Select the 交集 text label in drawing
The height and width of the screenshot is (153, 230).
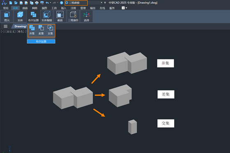tap(166, 123)
